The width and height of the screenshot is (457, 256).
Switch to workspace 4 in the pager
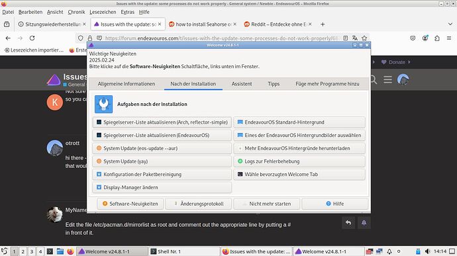point(40,251)
